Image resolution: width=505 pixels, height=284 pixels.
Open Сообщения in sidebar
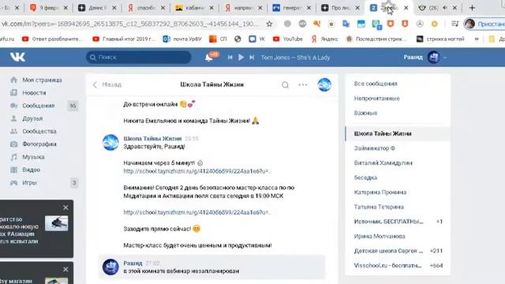[38, 106]
